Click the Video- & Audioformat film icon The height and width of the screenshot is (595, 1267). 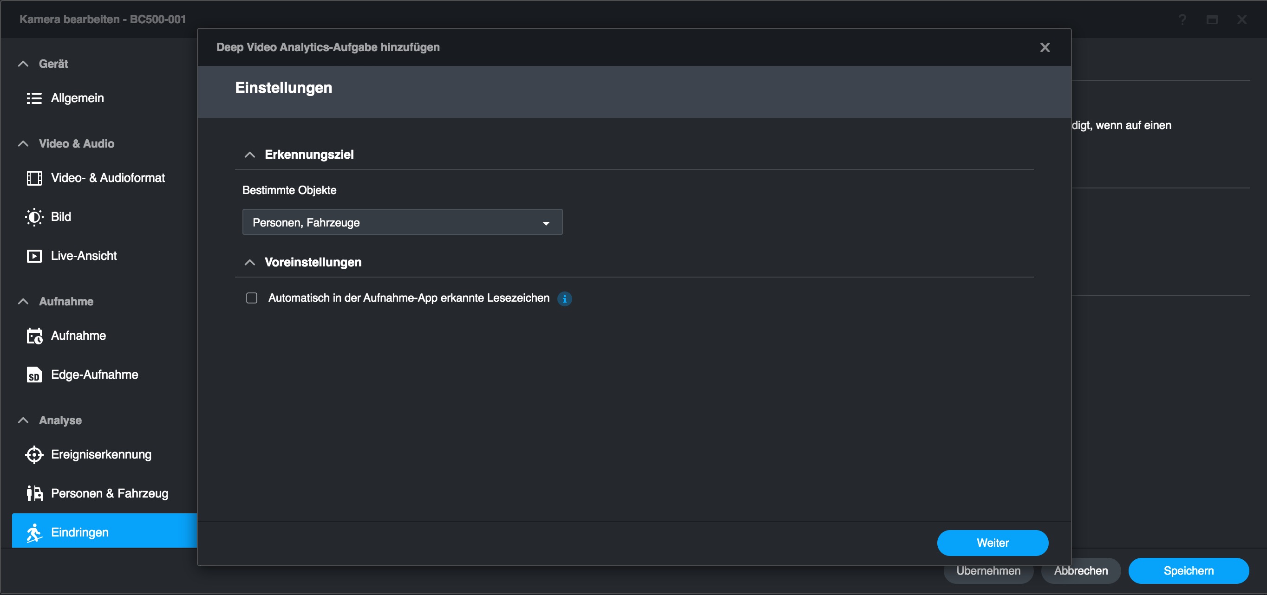[34, 178]
